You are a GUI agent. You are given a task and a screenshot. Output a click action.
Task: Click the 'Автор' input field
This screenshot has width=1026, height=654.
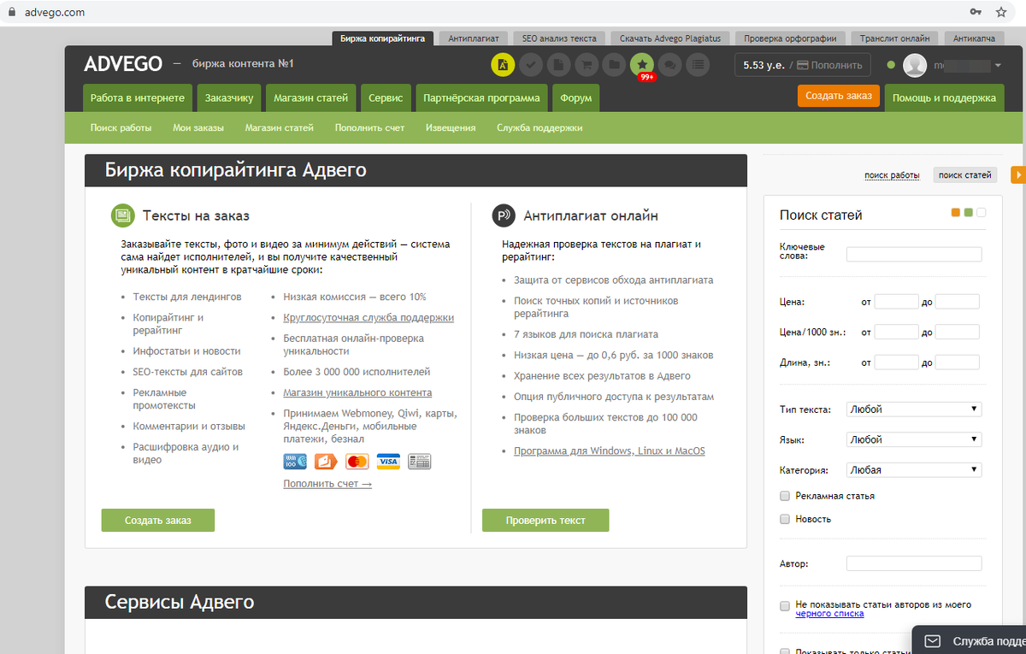914,563
